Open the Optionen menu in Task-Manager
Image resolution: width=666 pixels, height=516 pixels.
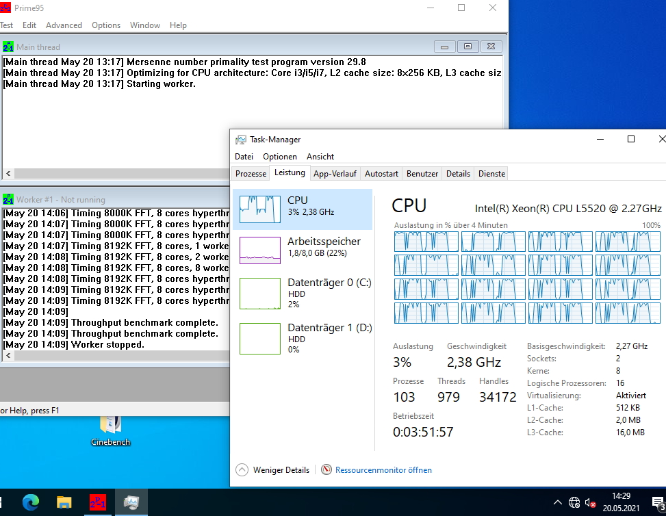click(279, 156)
